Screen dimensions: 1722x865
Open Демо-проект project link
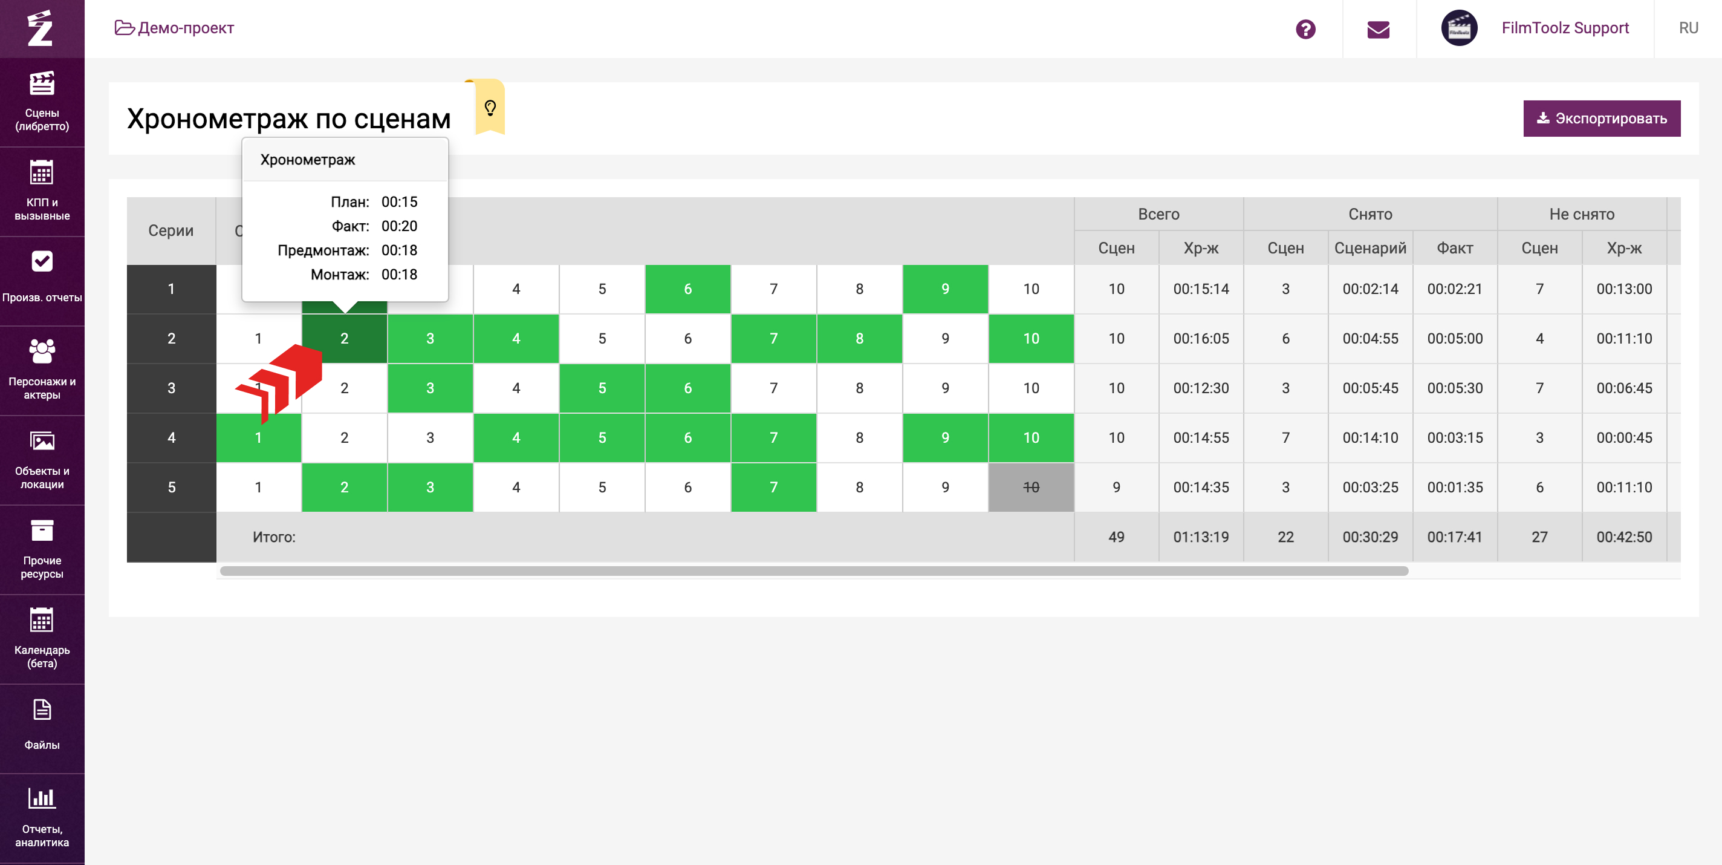tap(175, 28)
